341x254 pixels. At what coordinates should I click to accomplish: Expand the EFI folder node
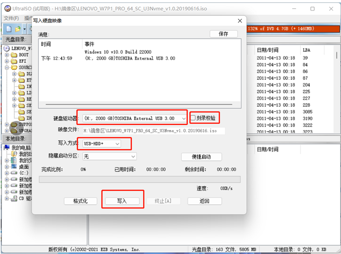(x=7, y=61)
